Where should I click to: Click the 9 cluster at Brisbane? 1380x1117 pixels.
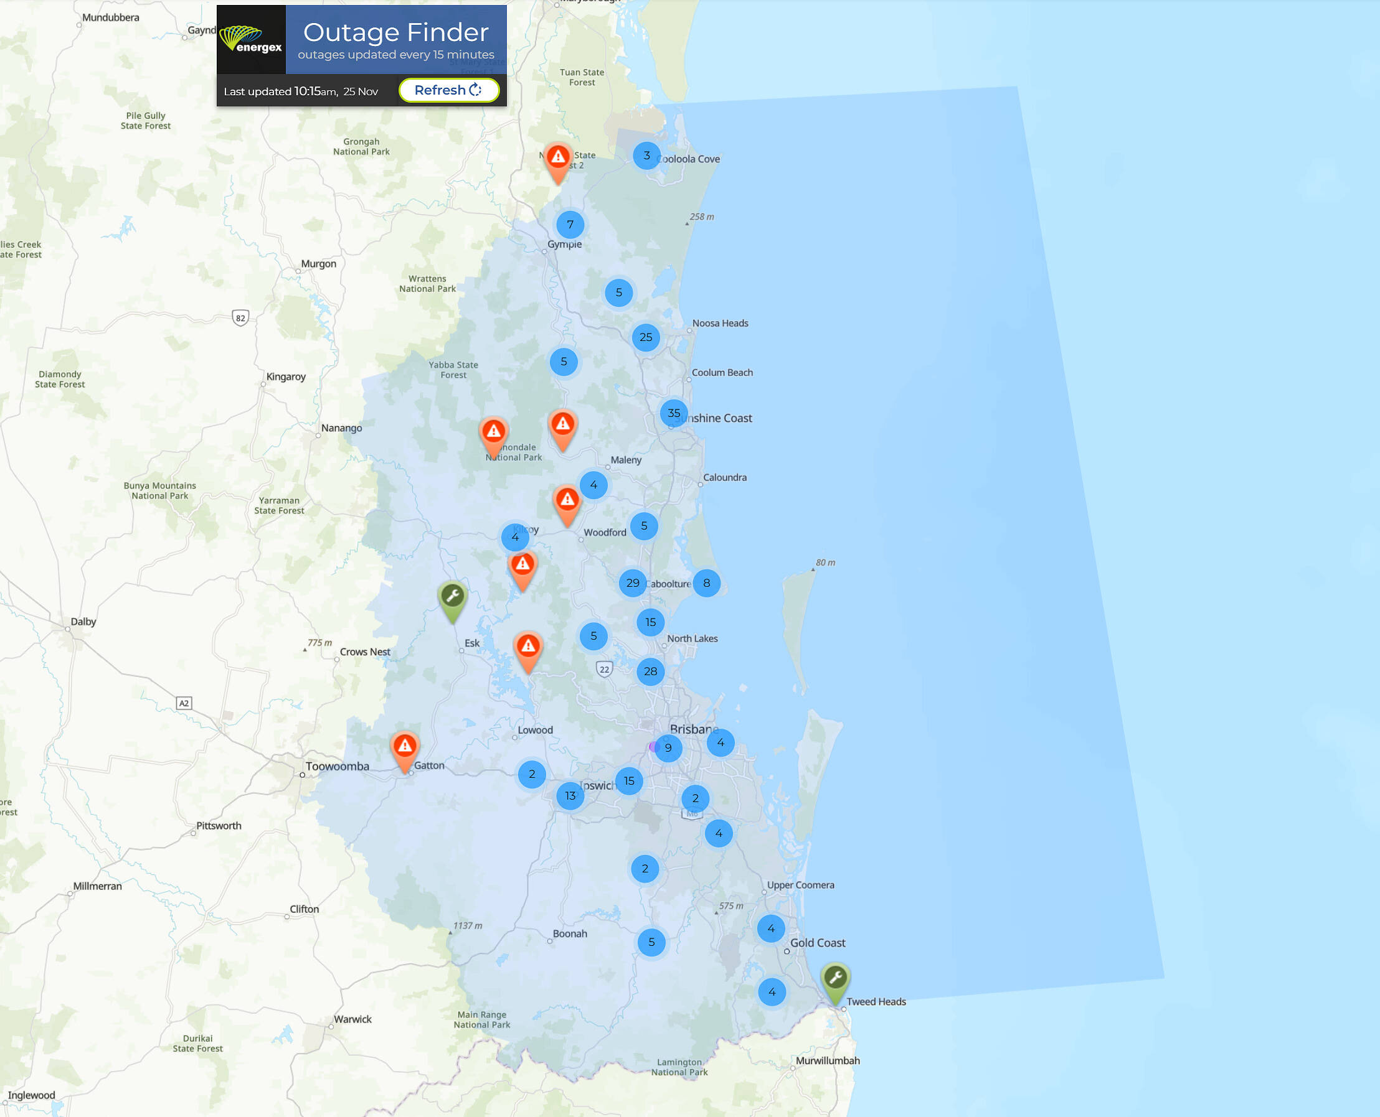point(668,747)
